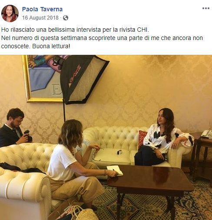Click the red patterned cushion on the sofa
Screen dimensions: 212x220
142,139
